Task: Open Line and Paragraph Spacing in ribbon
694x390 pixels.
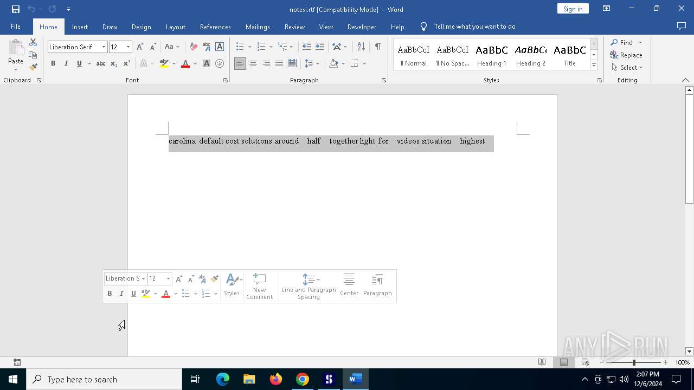Action: point(312,63)
